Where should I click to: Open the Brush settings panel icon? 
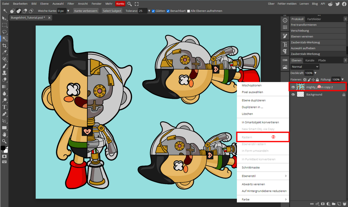coord(285,36)
